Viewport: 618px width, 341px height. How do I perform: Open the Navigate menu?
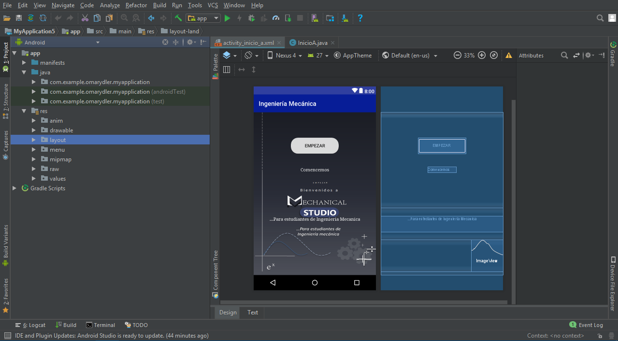(x=63, y=5)
